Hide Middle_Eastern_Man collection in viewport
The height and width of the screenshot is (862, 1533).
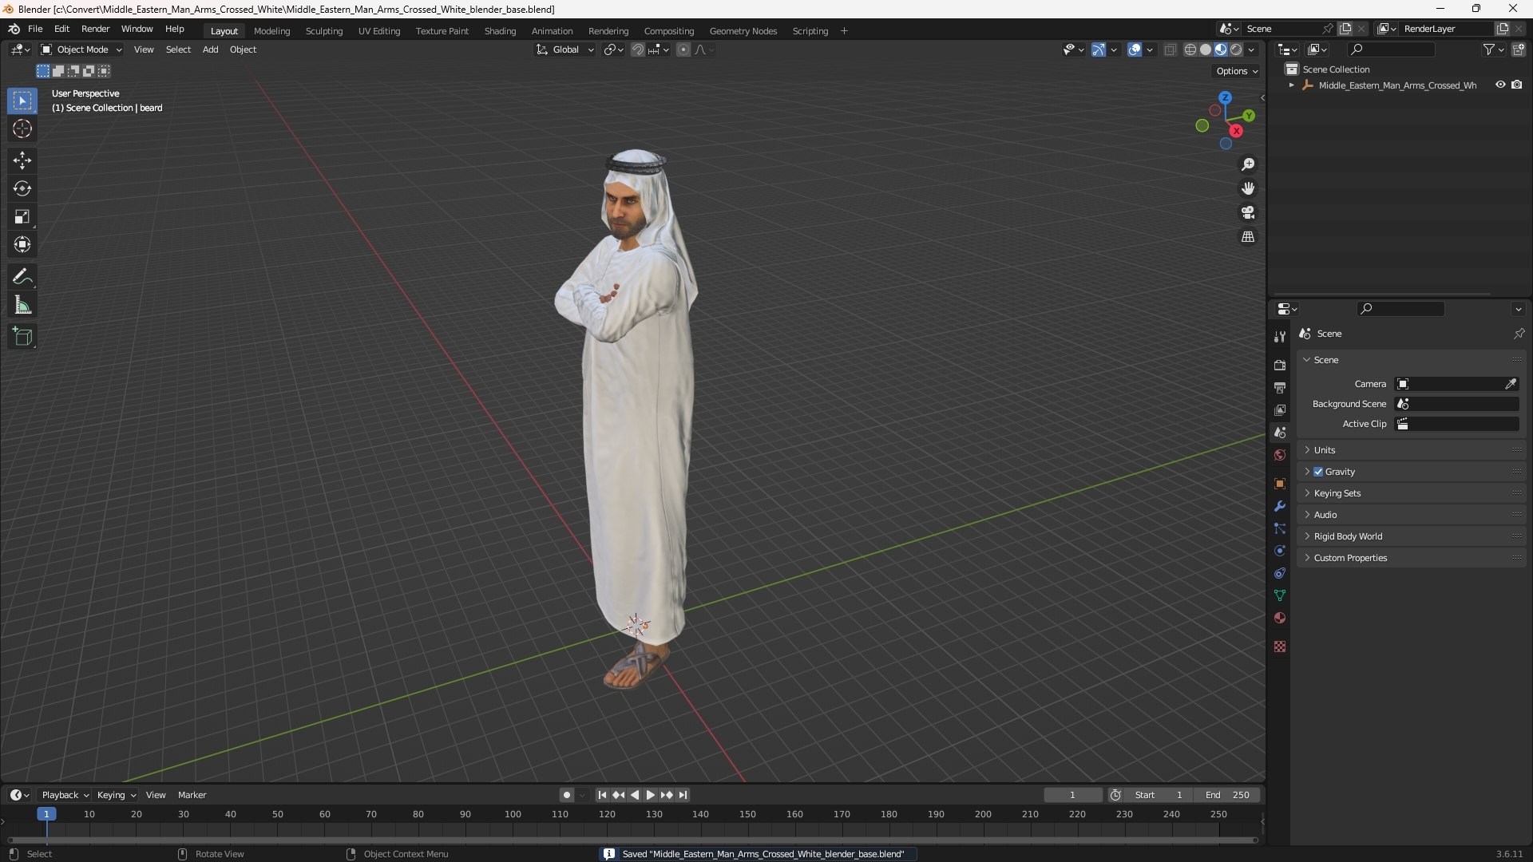(1500, 85)
